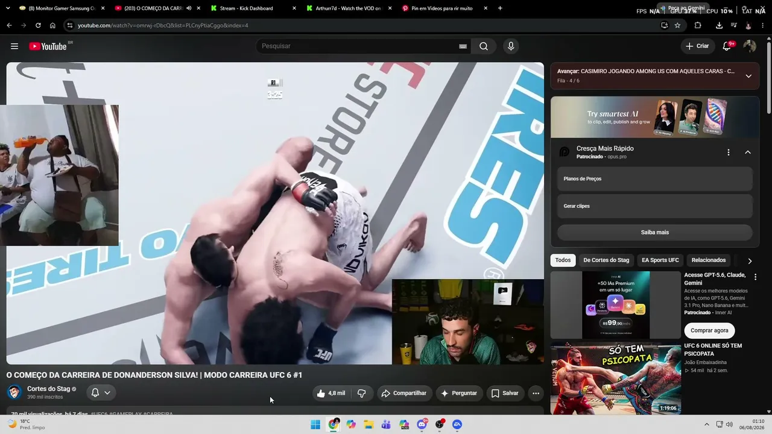
Task: Click the magnifier search button
Action: coord(484,46)
